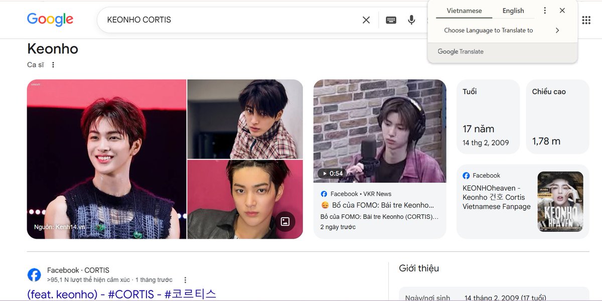Click Facebook icon in KEONHOheaven card

[x=466, y=176]
